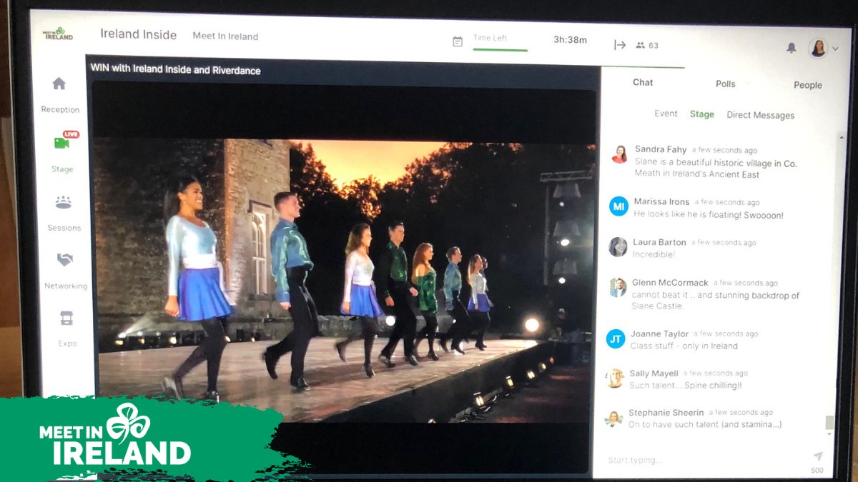Click the Joanne Taylor name in chat
This screenshot has width=858, height=482.
tap(659, 333)
